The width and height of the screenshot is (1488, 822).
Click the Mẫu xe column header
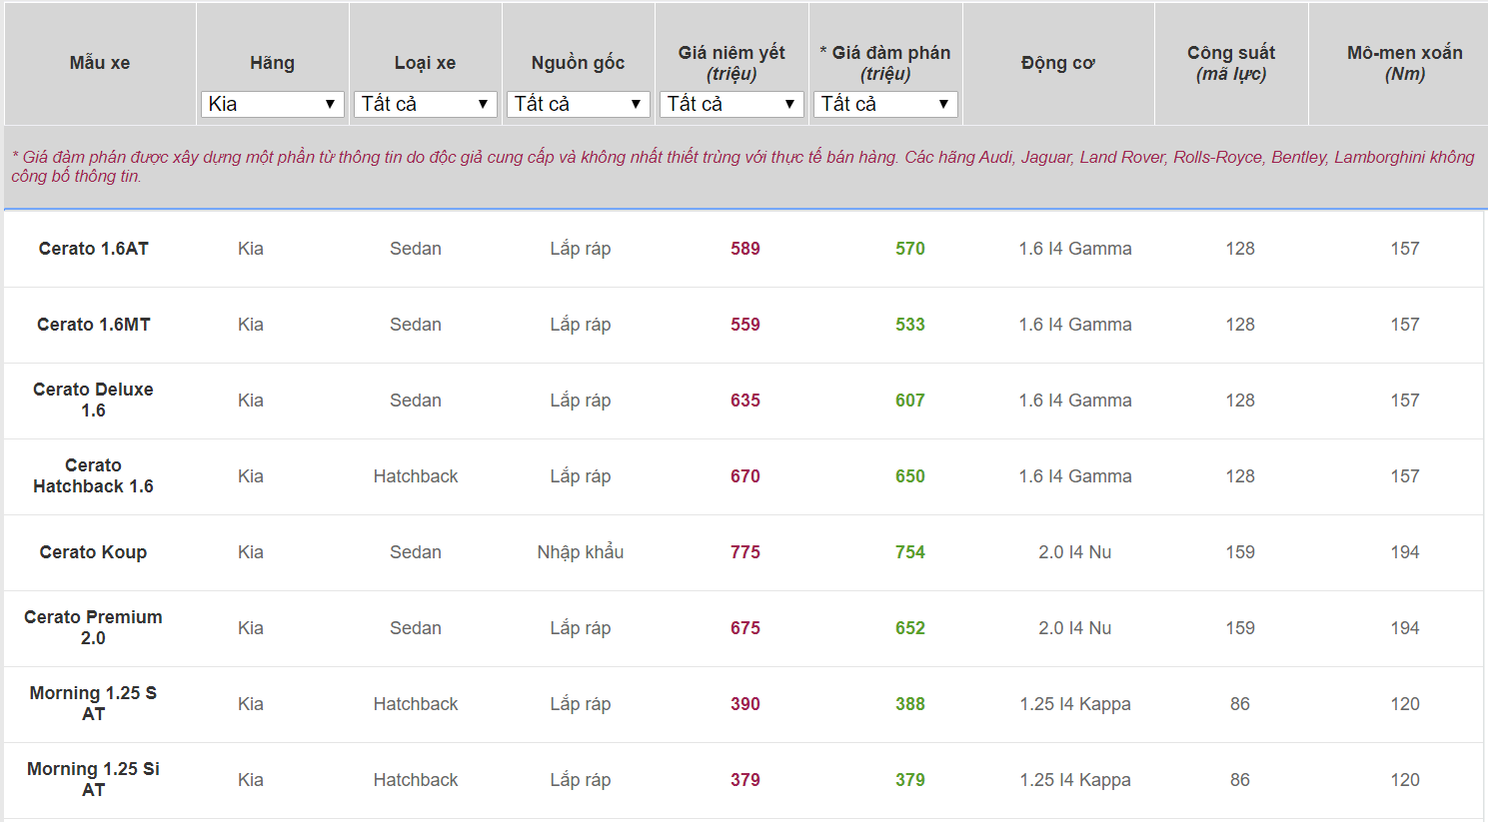[x=100, y=63]
